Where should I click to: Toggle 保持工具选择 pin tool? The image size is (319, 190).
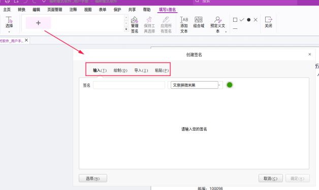click(149, 25)
